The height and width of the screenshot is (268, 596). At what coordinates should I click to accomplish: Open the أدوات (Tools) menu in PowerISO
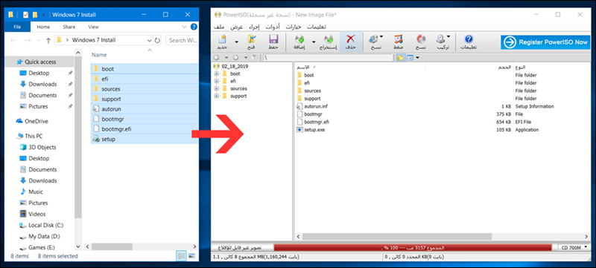273,27
